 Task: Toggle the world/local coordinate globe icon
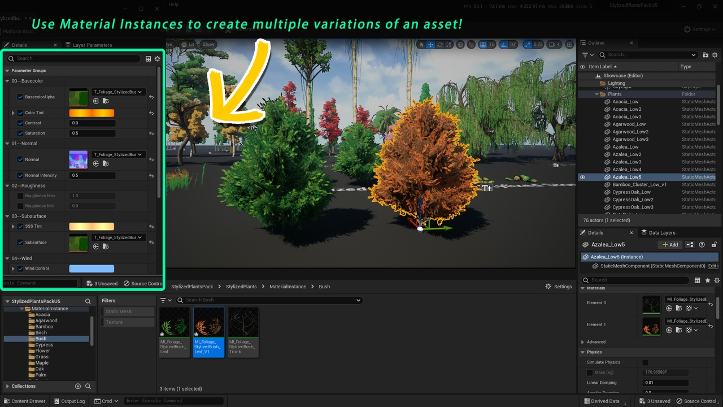point(460,45)
